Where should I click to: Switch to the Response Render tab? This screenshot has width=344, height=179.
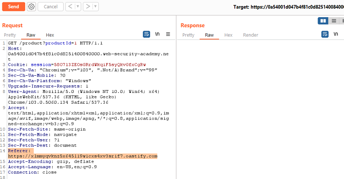click(250, 35)
